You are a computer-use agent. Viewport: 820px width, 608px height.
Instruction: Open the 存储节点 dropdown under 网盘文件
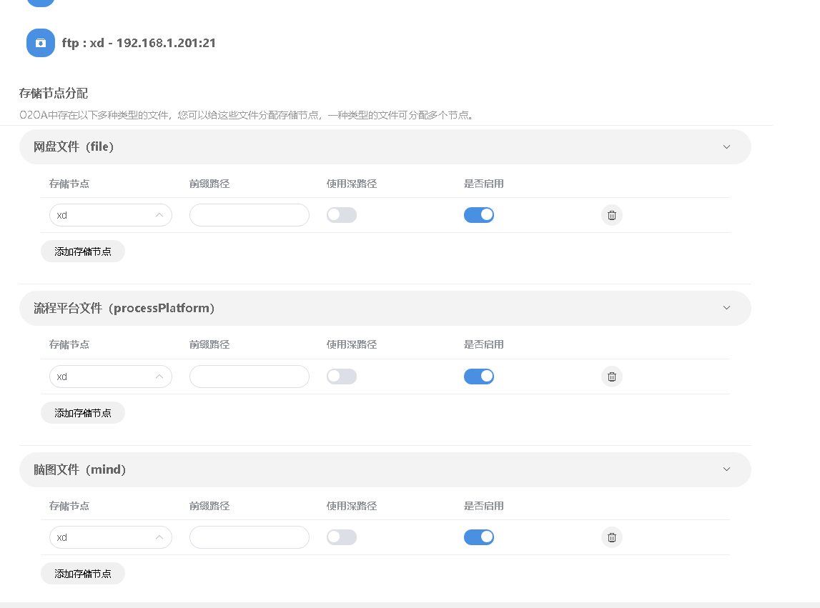(110, 215)
